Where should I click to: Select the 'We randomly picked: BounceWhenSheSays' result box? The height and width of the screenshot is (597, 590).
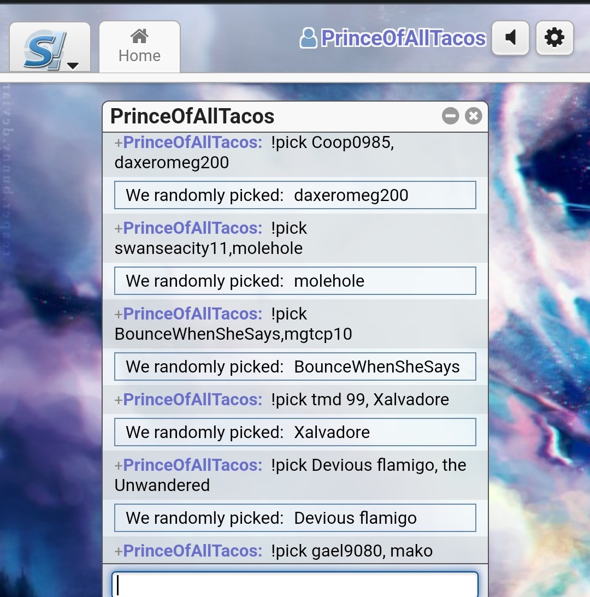coord(295,367)
